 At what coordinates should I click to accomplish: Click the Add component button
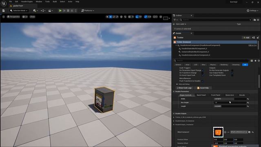pos(246,38)
